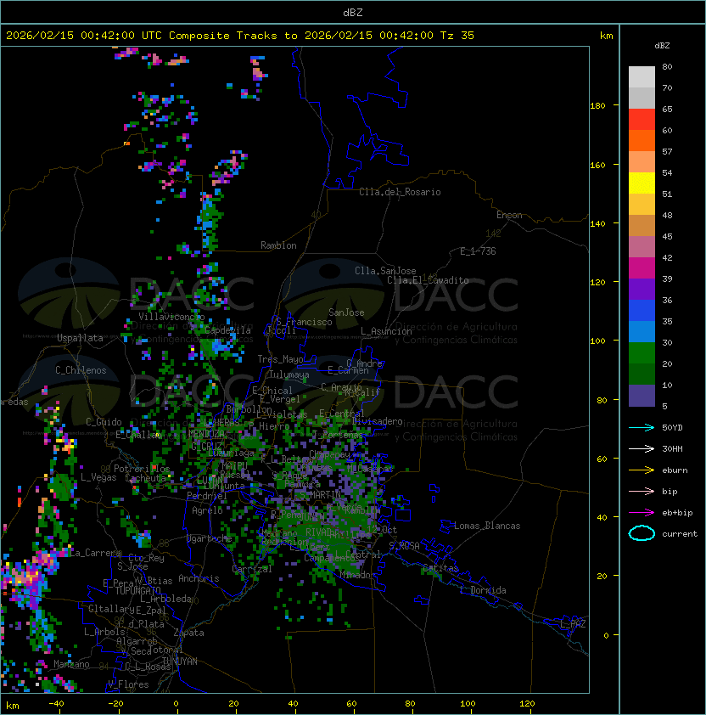This screenshot has width=706, height=715.
Task: Click the 'Agrelo' map label
Action: 207,510
